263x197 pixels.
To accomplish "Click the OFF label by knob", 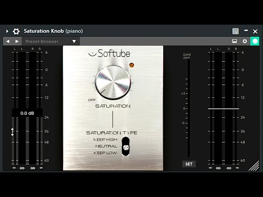I will 92,100.
